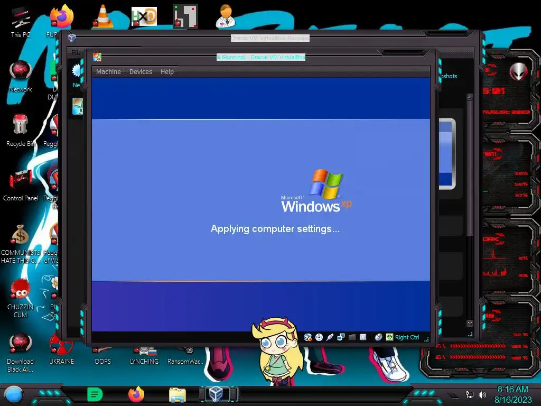Select the Windows XP VM in the manager list
541x406 pixels.
click(78, 106)
